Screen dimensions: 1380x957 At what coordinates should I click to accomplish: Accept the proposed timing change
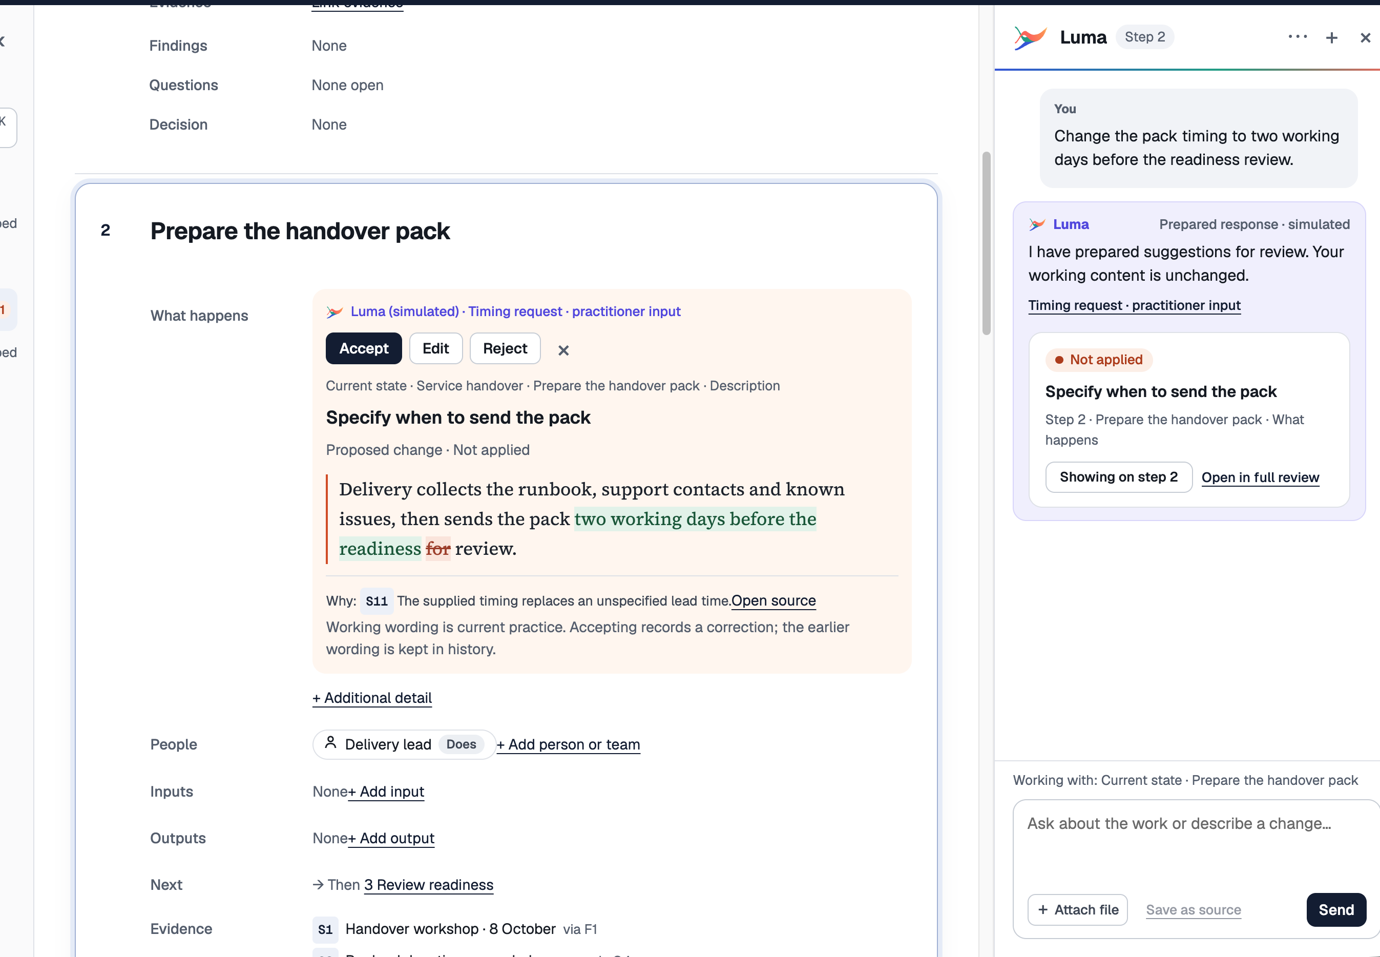364,348
